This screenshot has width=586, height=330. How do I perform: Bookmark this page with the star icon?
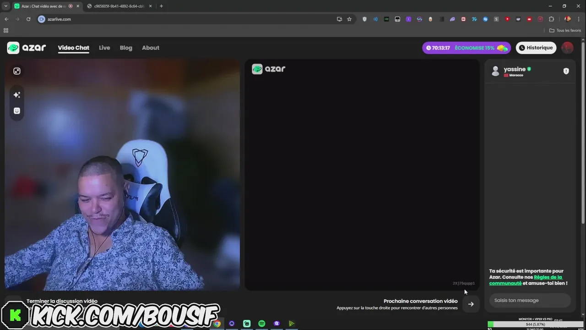pos(349,19)
